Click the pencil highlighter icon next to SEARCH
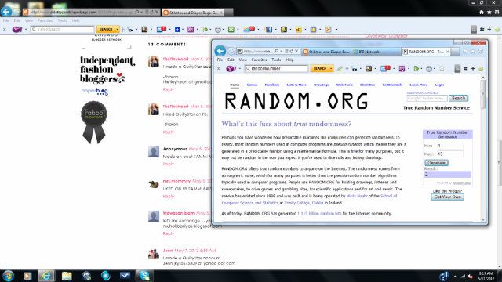The width and height of the screenshot is (502, 282). [340, 68]
